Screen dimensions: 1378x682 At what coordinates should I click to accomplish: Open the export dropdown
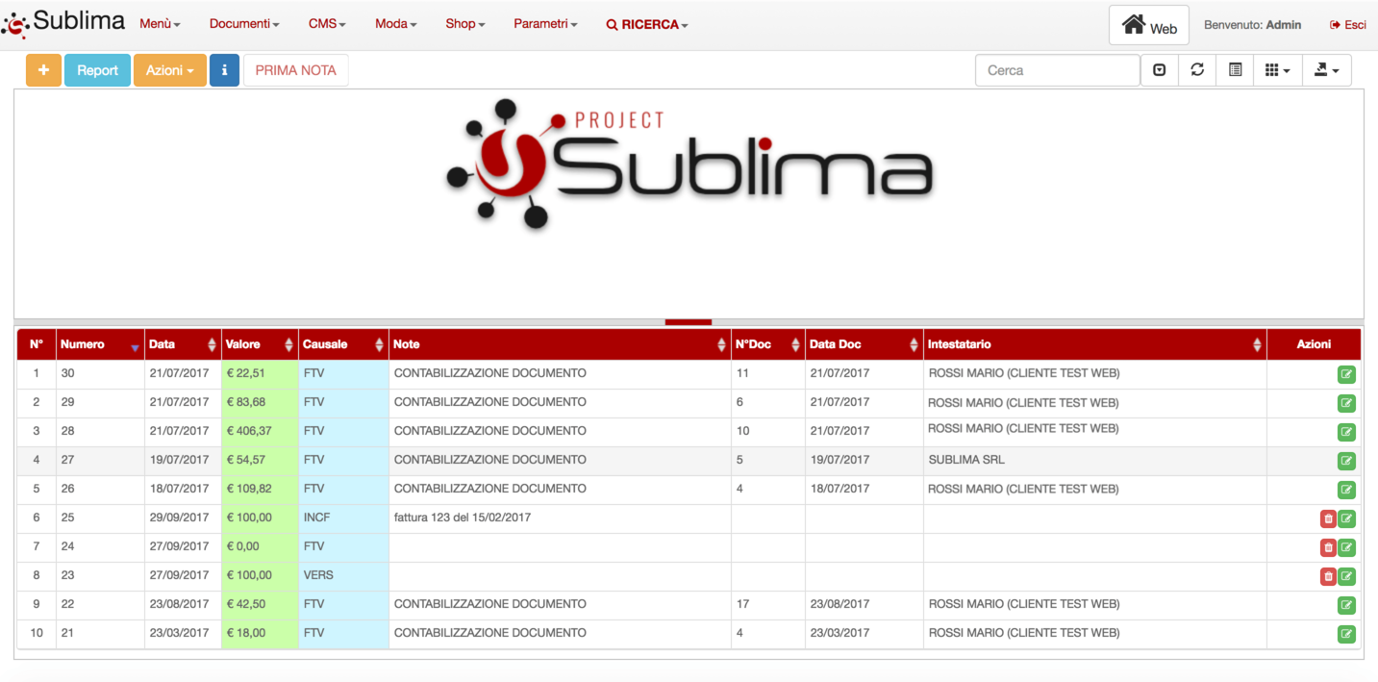tap(1327, 70)
